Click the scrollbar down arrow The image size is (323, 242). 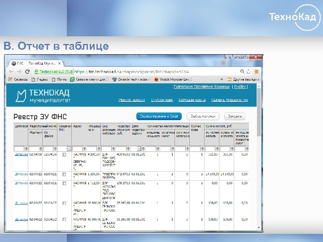coord(259,228)
